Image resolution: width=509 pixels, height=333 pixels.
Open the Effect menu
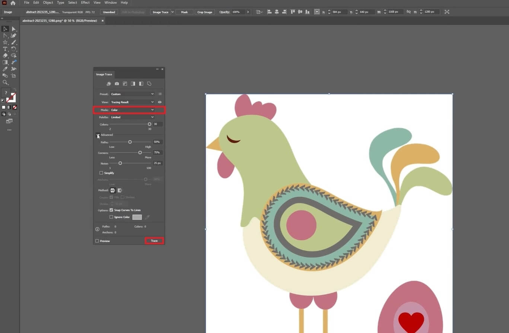click(x=85, y=3)
